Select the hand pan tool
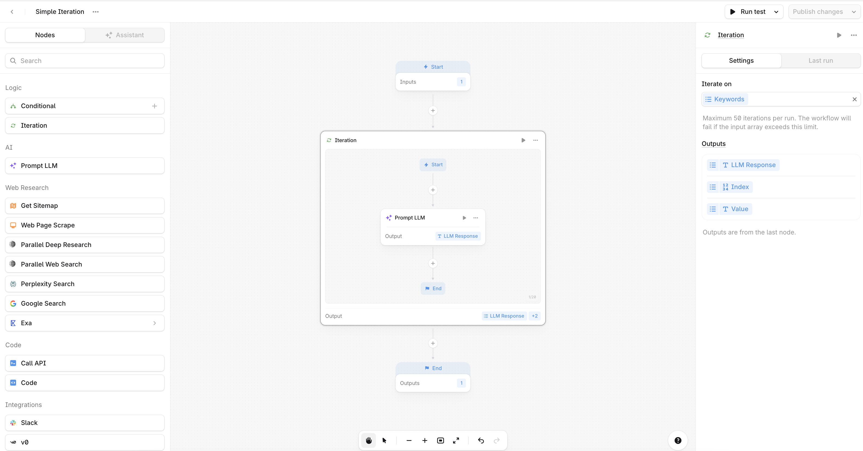Screen dimensions: 863x451 click(x=369, y=441)
